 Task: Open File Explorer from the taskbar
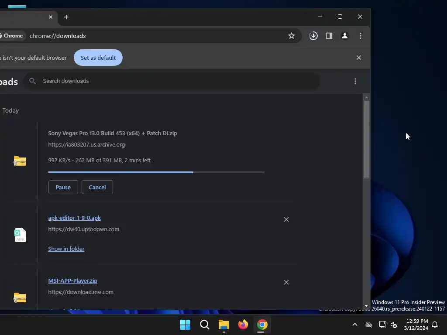224,325
